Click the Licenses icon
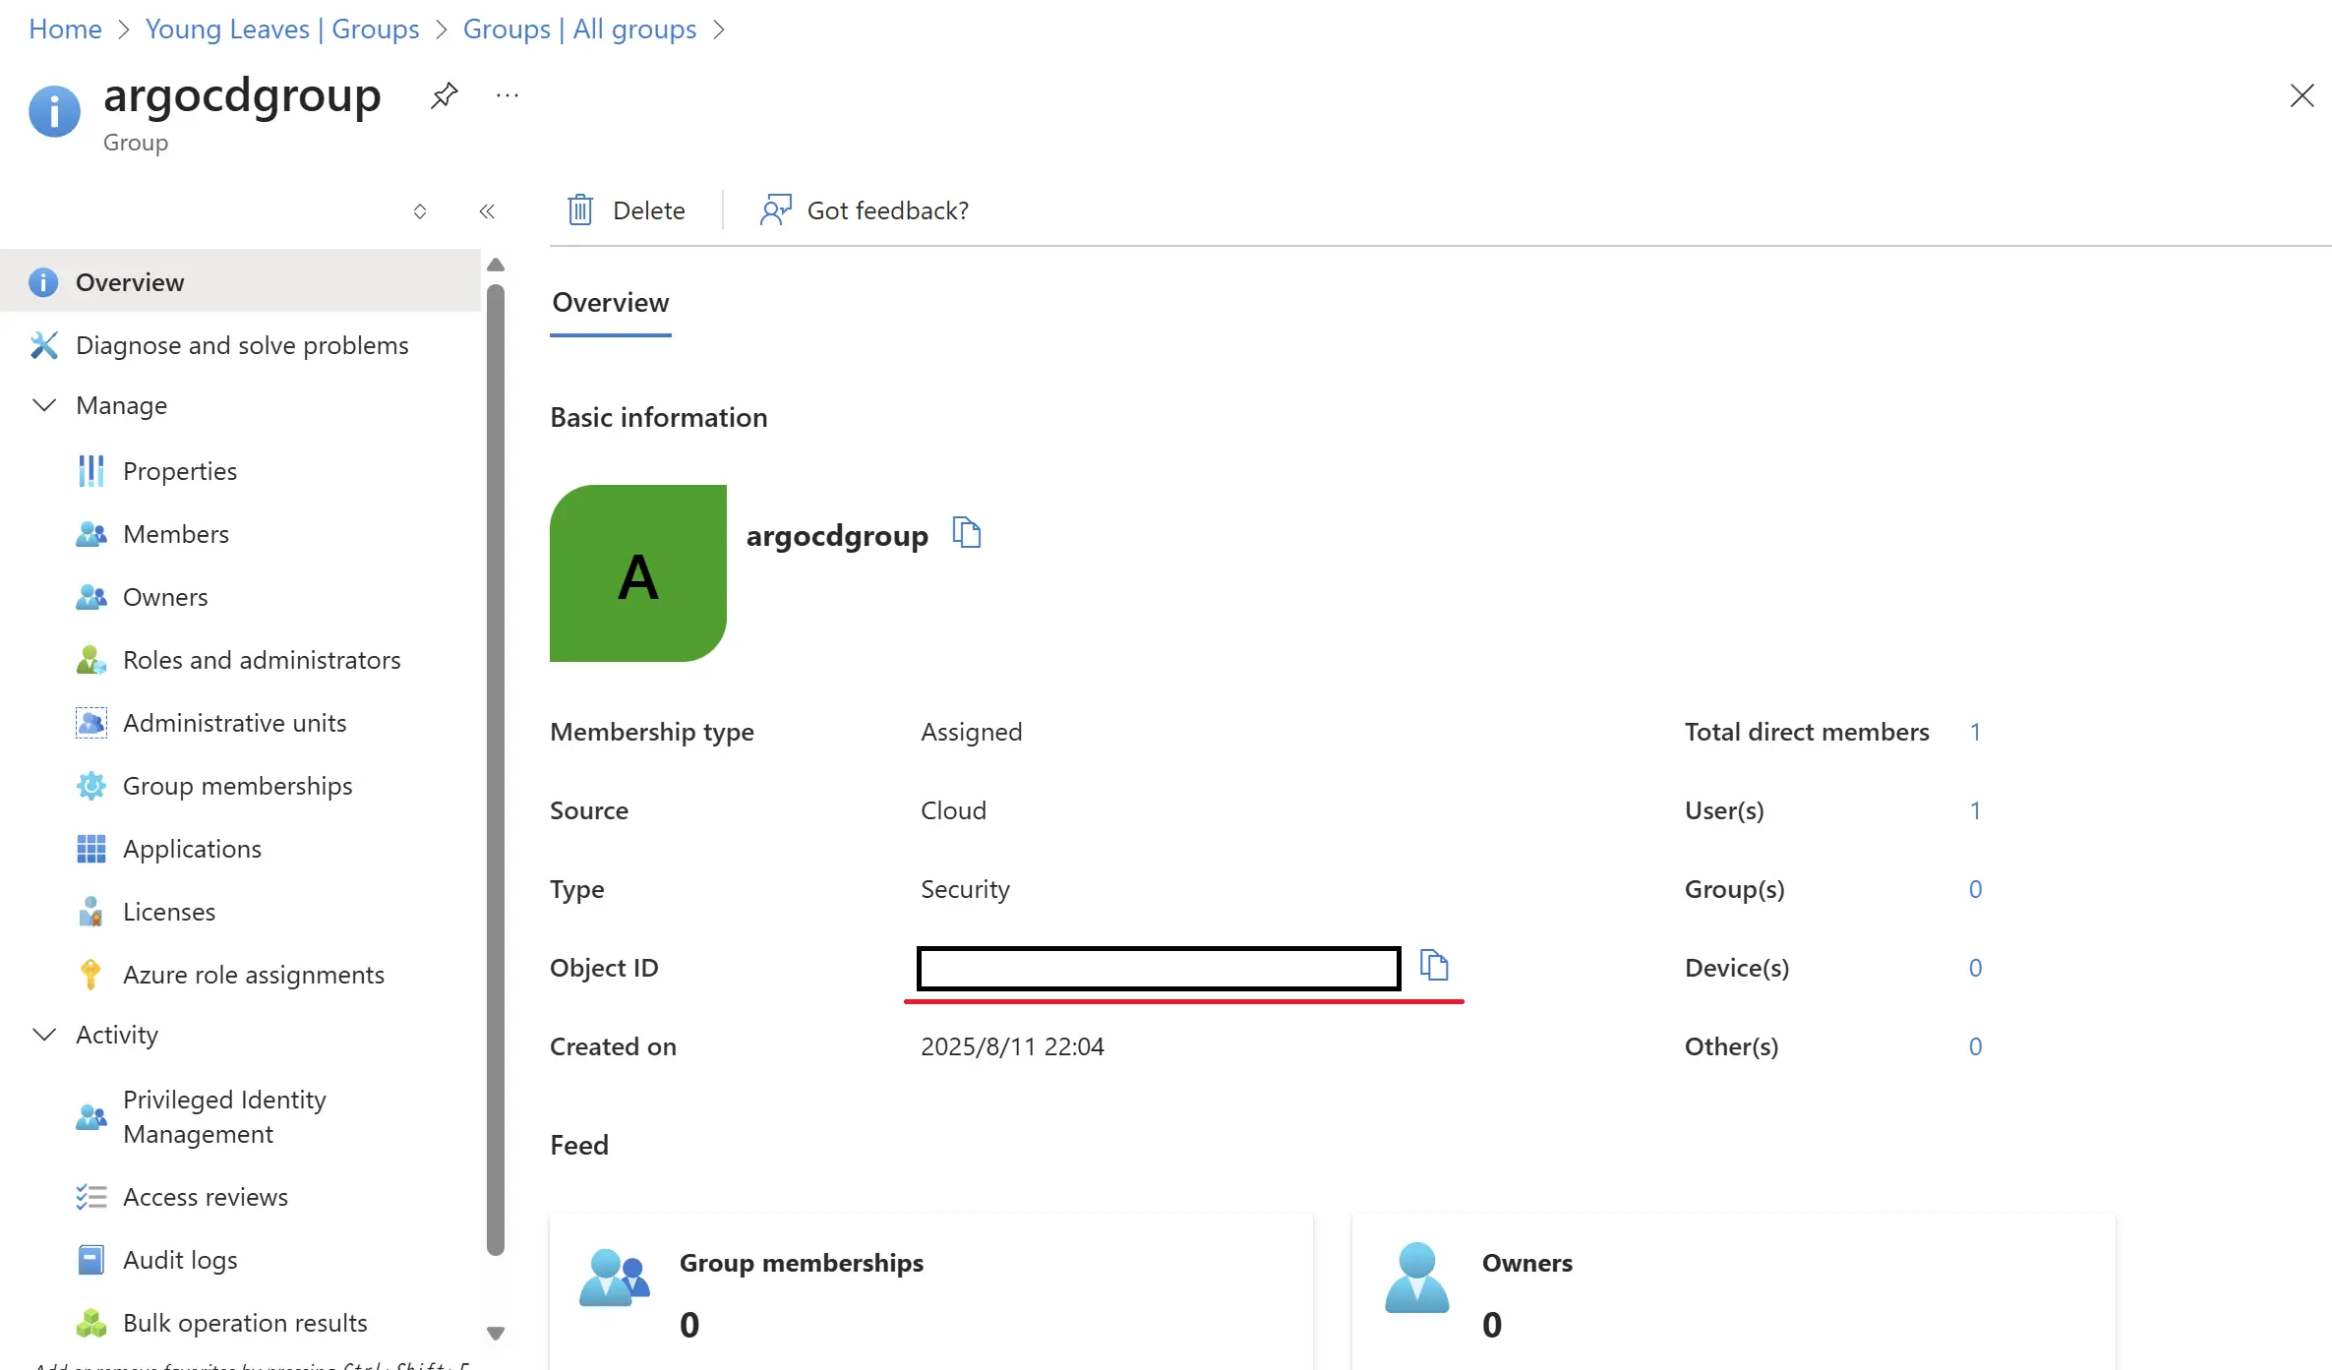Viewport: 2332px width, 1370px height. [90, 912]
